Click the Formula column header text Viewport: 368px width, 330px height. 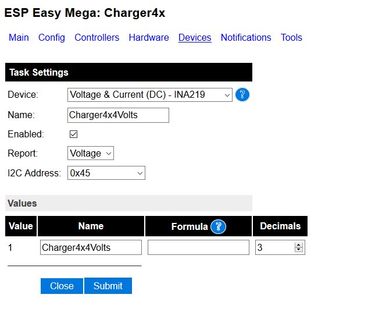(x=190, y=226)
